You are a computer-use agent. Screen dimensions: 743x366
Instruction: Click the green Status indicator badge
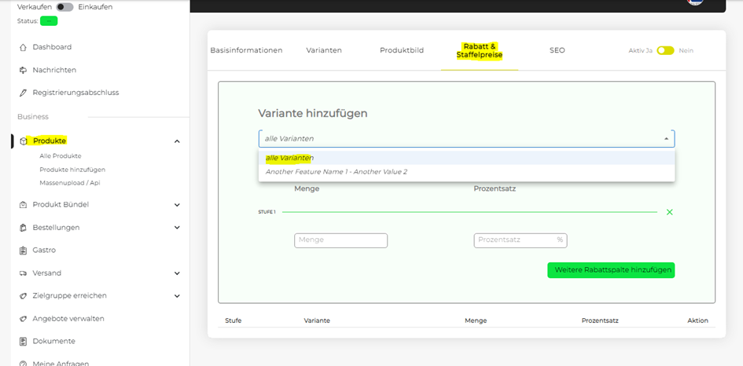[49, 21]
